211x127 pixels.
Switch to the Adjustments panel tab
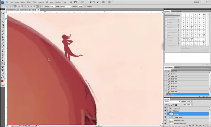pyautogui.click(x=169, y=67)
